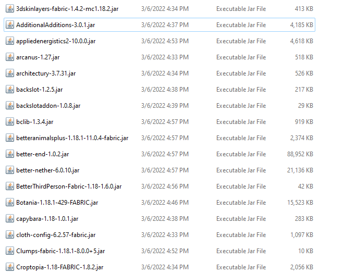Click the jar icon beside Clumps-fabric-1.18.1-8.0.0+5.jar
Viewport: 344px width, 274px height.
coord(10,251)
